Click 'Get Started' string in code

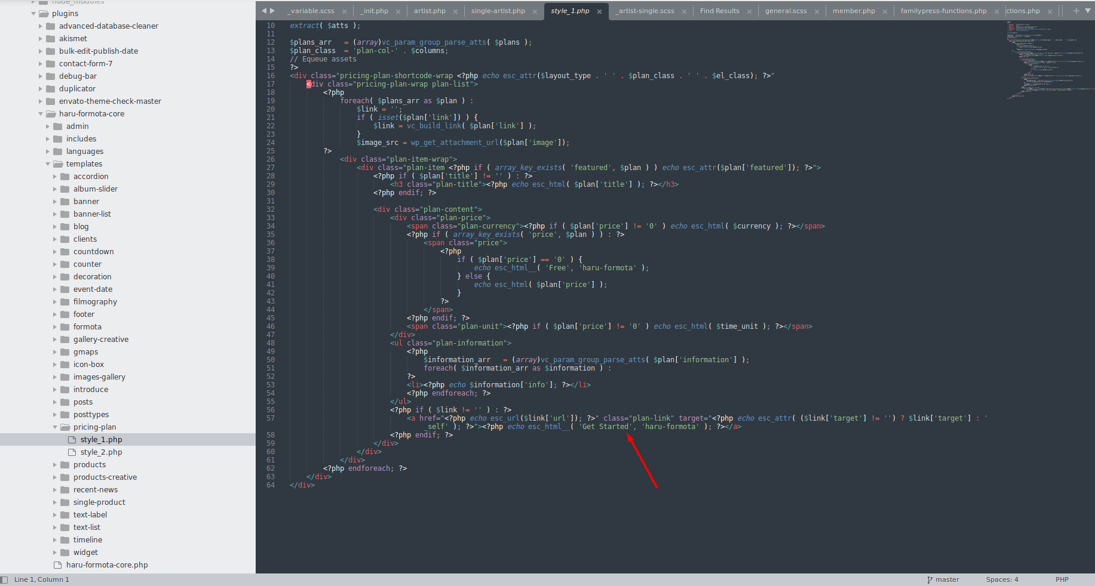[x=605, y=427]
